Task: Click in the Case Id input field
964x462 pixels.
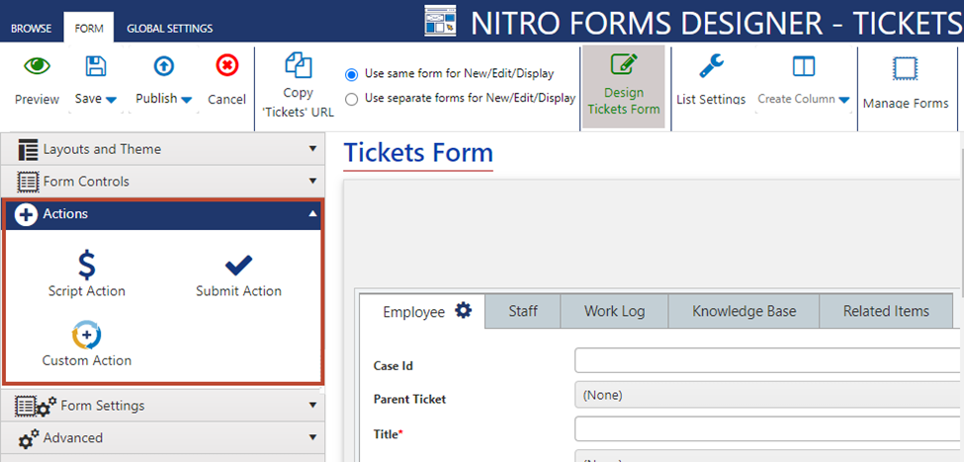Action: coord(768,360)
